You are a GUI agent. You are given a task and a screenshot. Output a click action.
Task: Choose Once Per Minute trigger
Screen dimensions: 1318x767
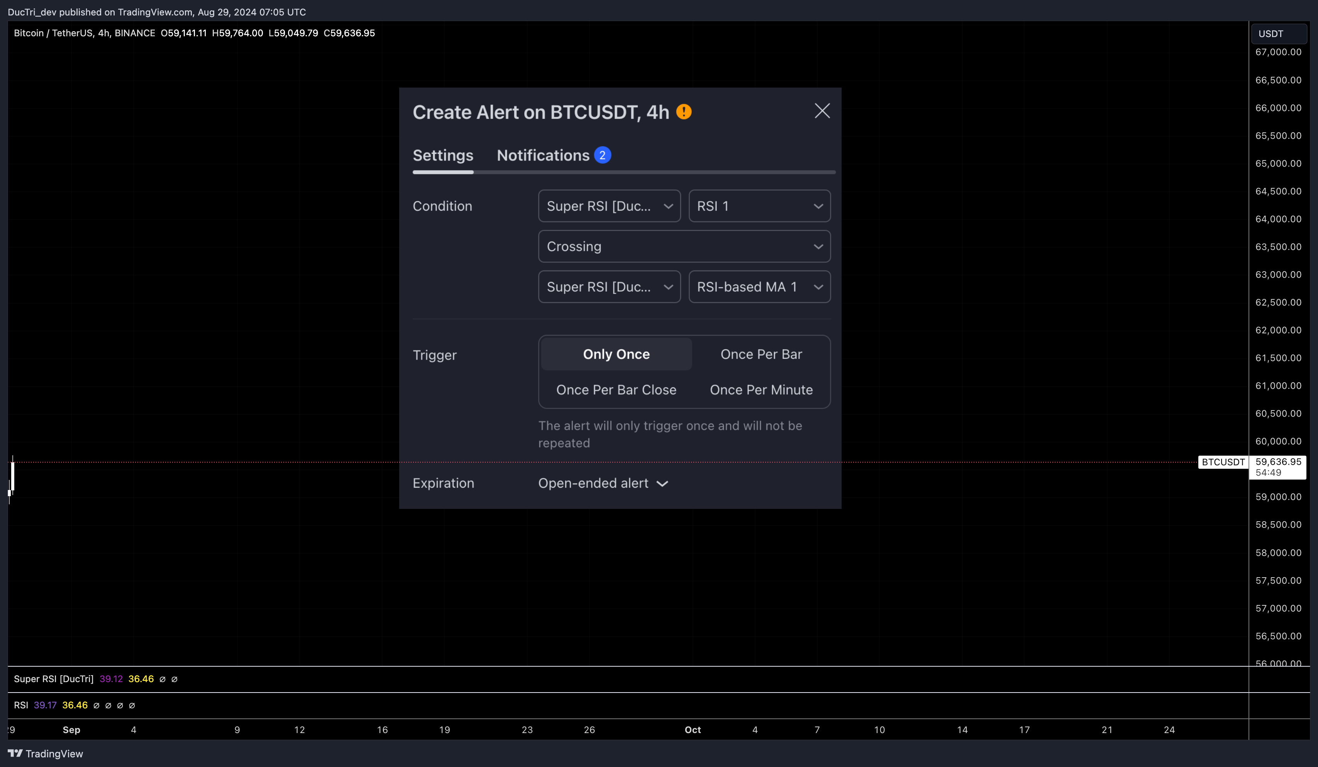tap(761, 390)
